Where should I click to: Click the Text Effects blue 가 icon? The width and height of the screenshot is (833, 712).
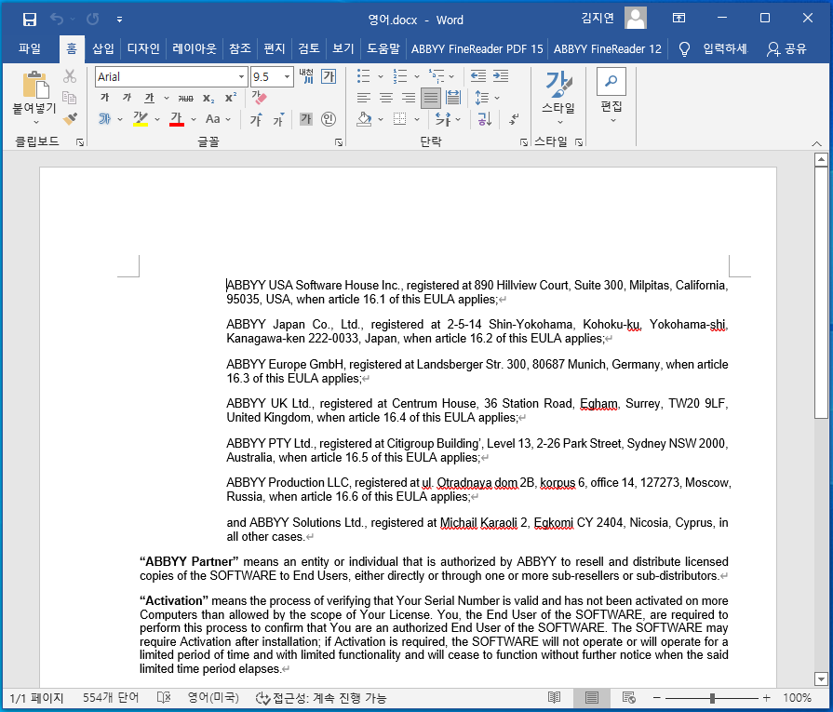[x=104, y=119]
